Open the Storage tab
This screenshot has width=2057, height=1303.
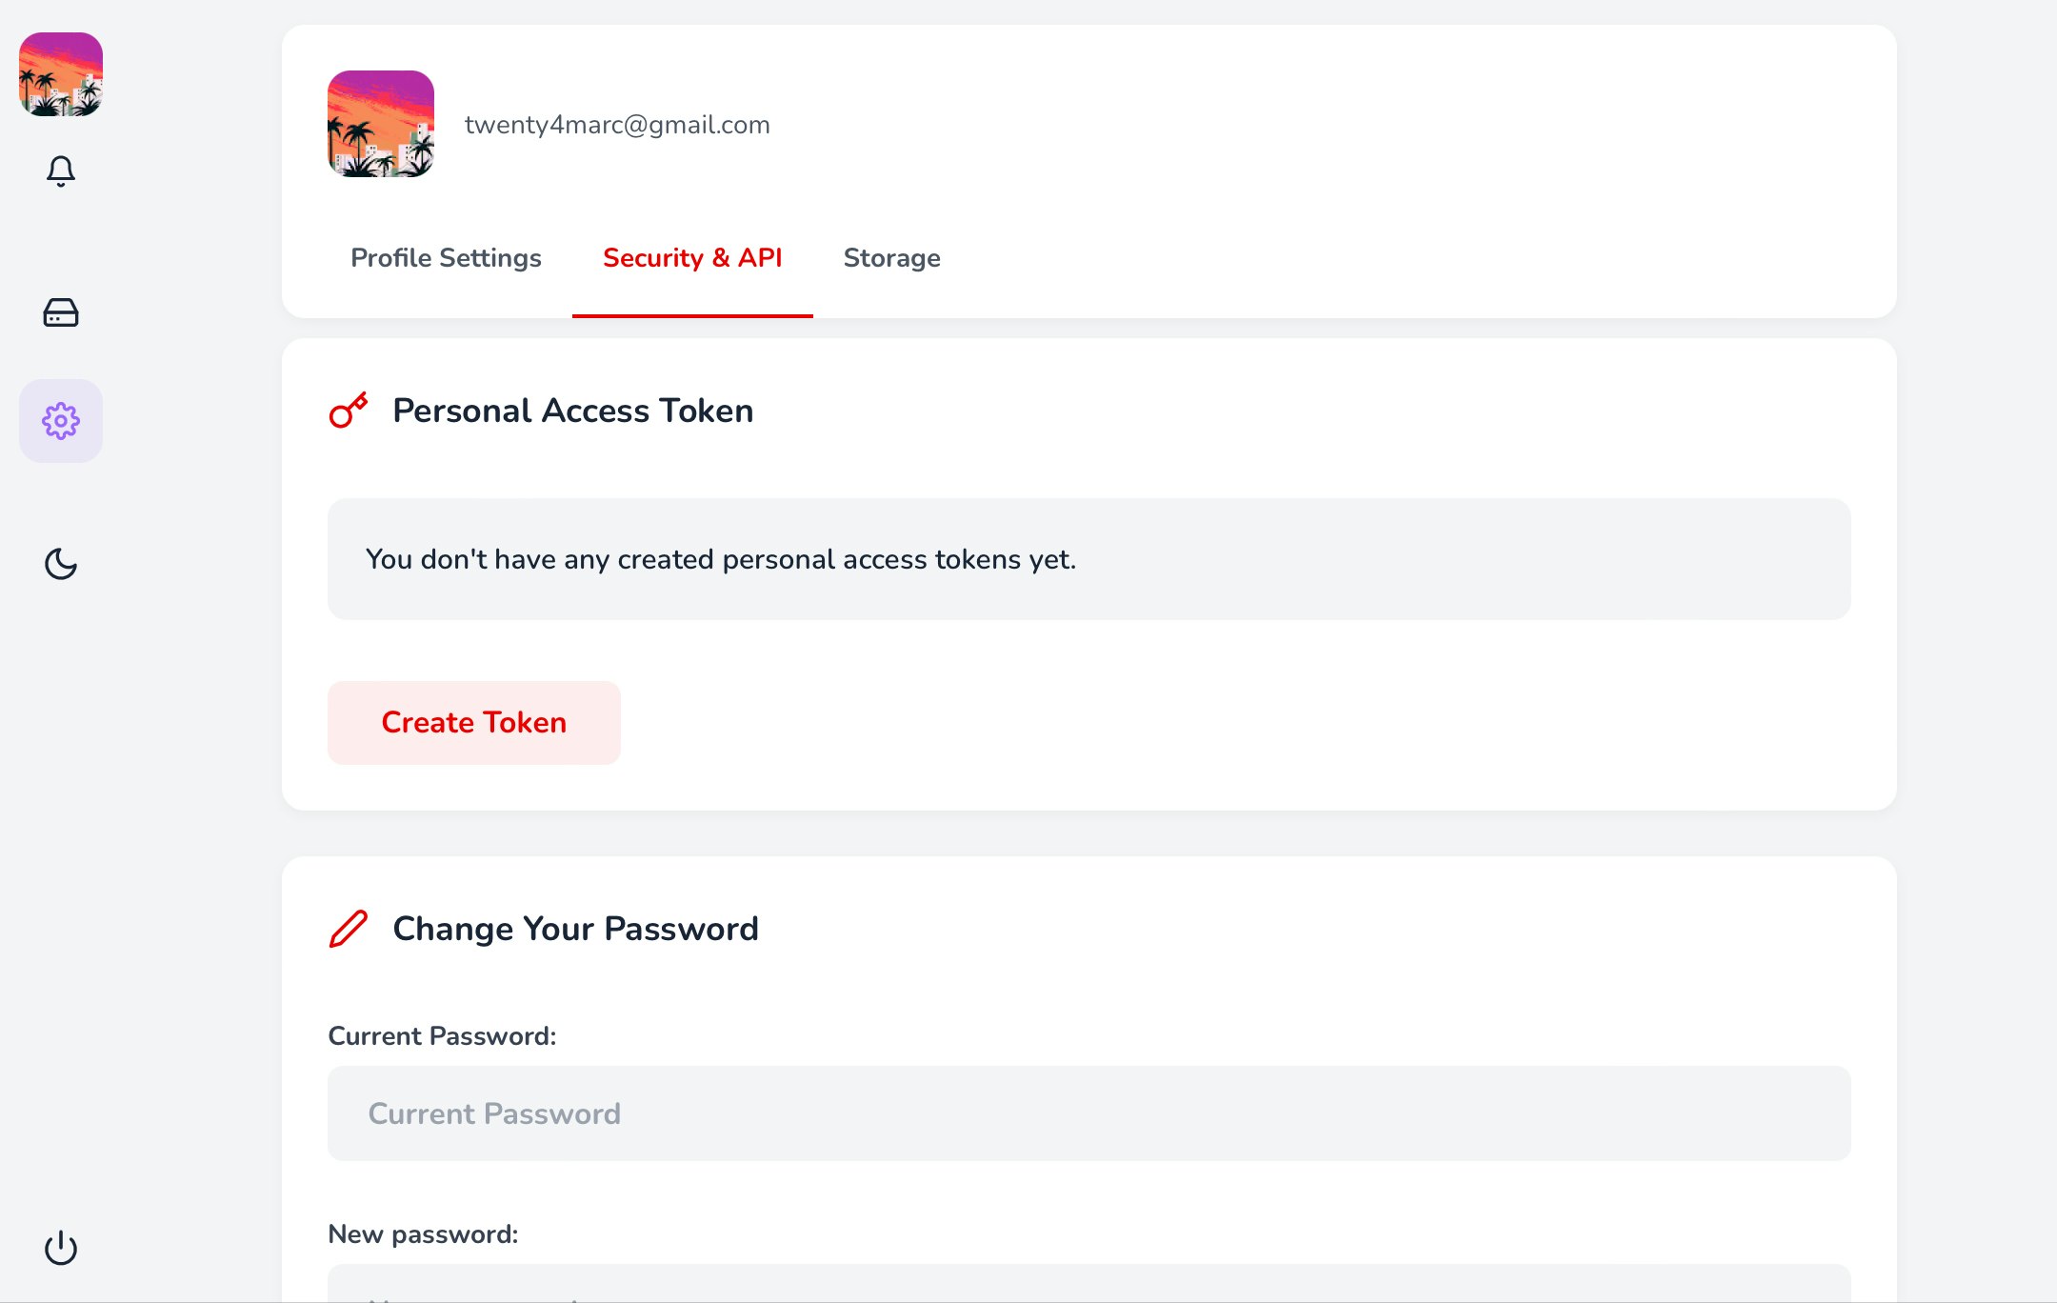pos(892,258)
